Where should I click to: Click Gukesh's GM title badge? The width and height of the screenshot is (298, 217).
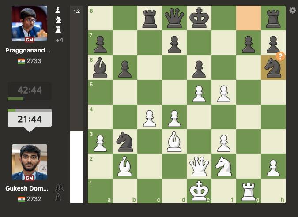coord(30,178)
